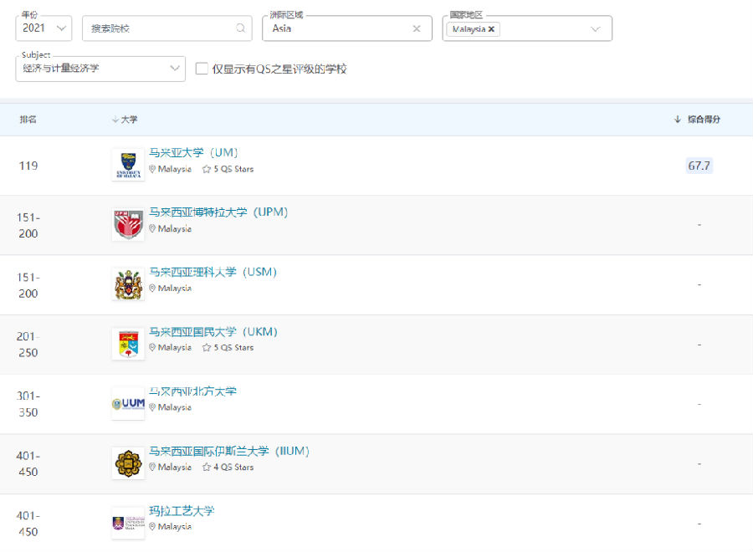Click the Asia region selector field
This screenshot has height=552, width=753.
[346, 28]
